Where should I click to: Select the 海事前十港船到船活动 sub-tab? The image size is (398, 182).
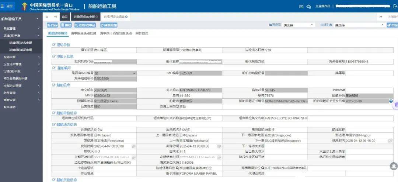pyautogui.click(x=116, y=33)
